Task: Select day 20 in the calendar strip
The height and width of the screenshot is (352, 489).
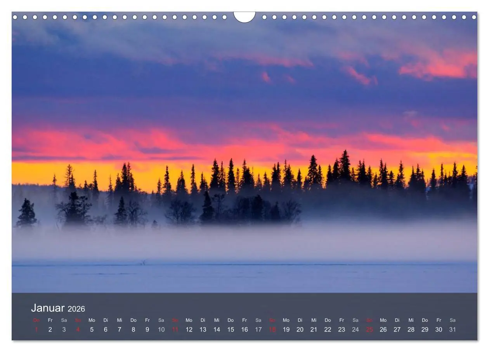Action: [x=300, y=330]
